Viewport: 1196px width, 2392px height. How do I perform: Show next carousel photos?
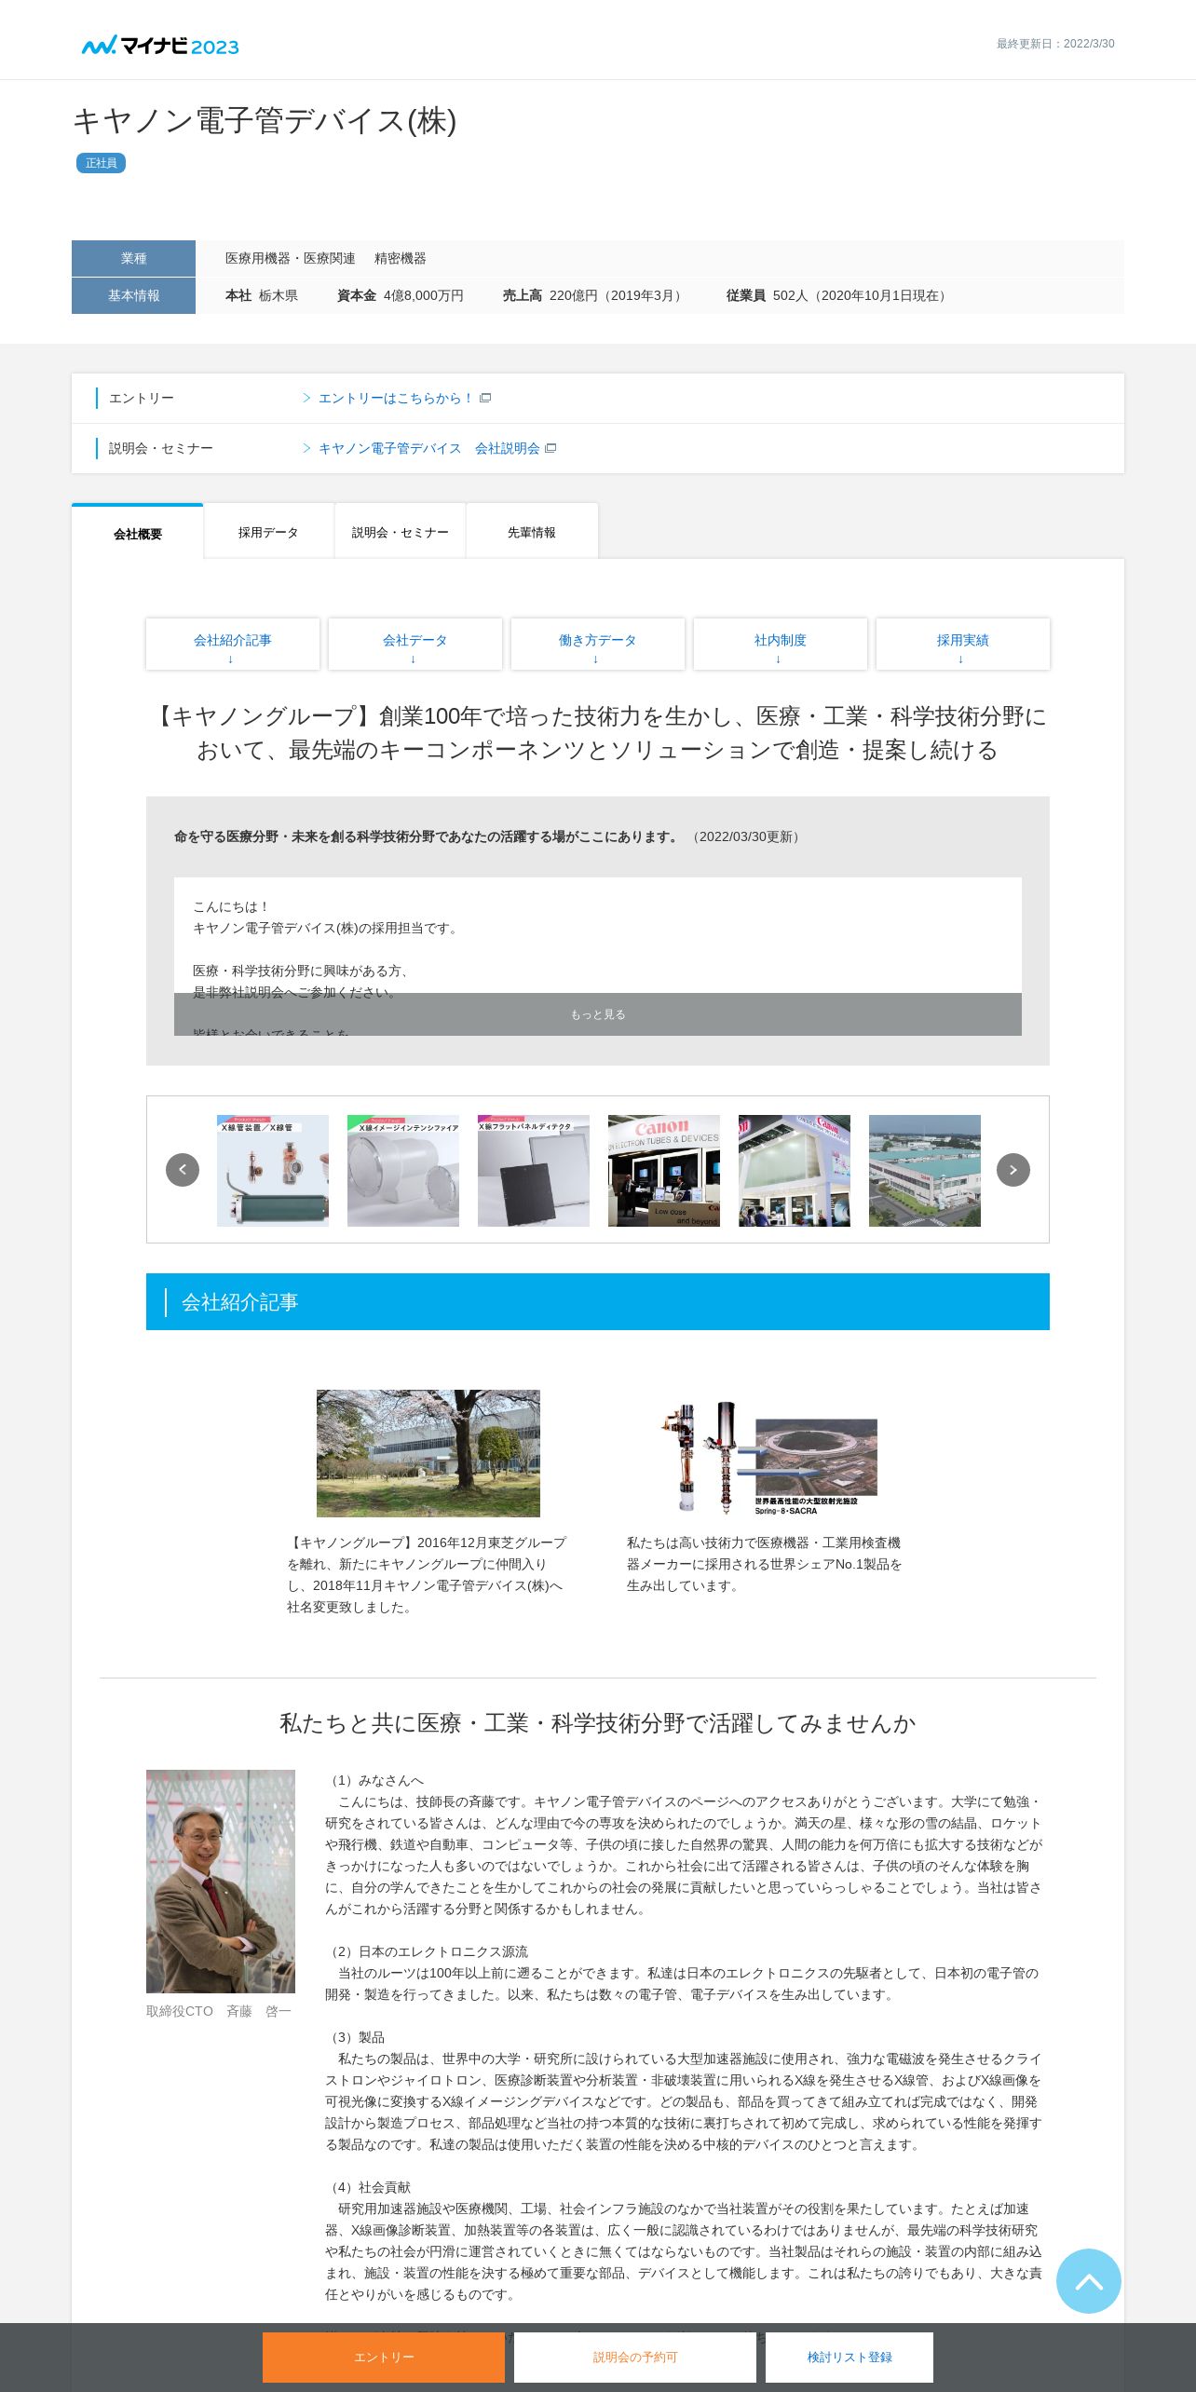(1013, 1169)
